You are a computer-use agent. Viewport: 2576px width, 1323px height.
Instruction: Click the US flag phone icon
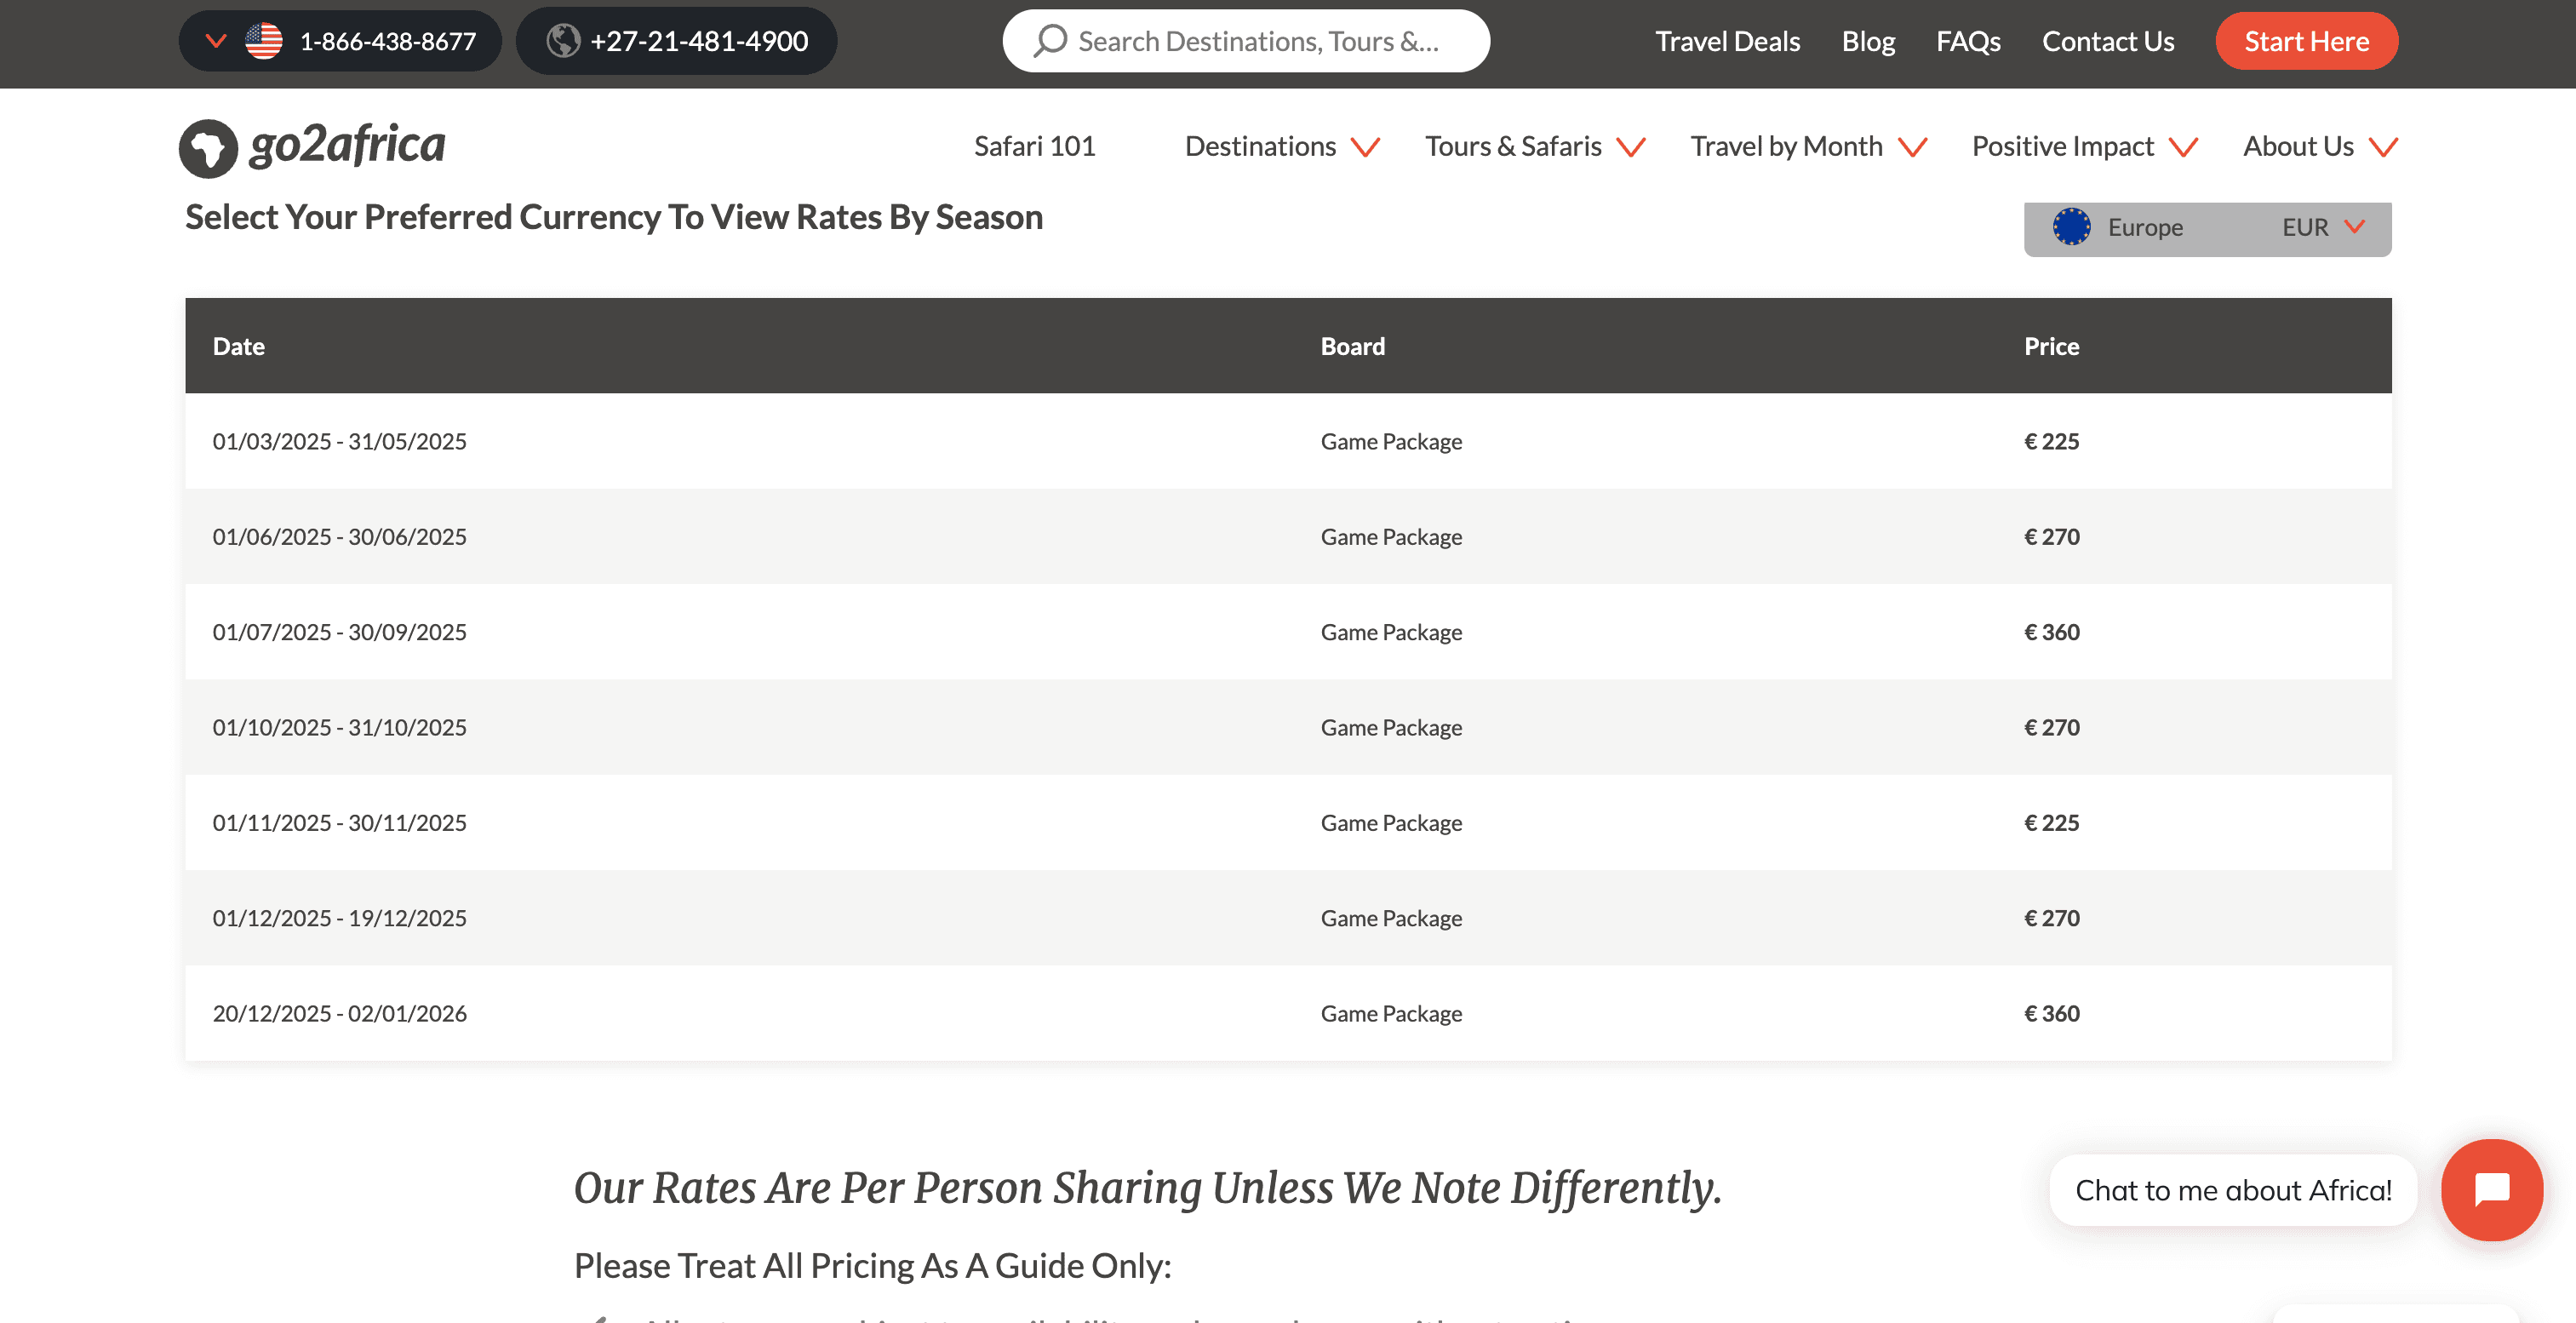coord(264,41)
